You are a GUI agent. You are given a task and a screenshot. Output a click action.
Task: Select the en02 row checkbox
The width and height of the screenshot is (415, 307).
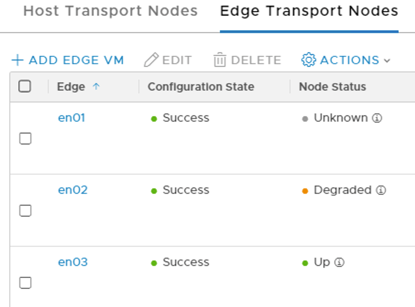point(25,211)
